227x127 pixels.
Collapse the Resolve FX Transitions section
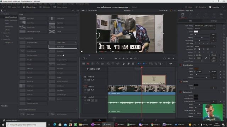(x=77, y=110)
